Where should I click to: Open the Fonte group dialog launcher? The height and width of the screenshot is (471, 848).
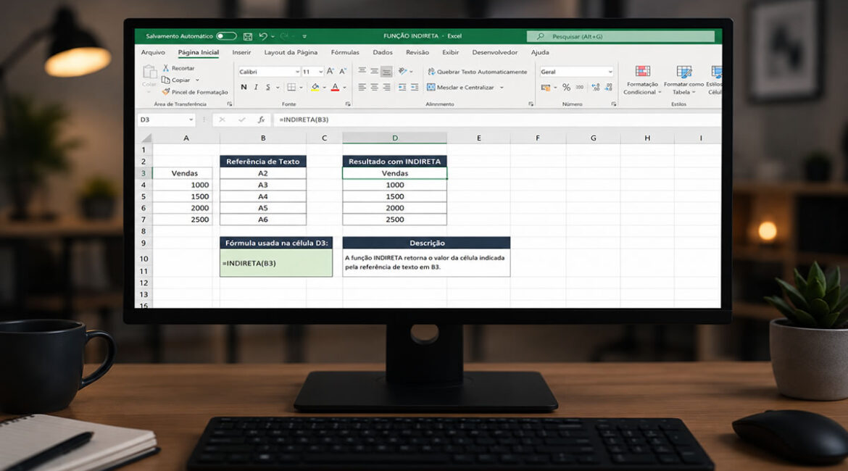pos(348,104)
